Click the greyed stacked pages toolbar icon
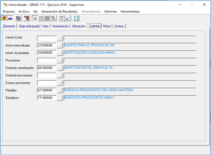 (35, 18)
